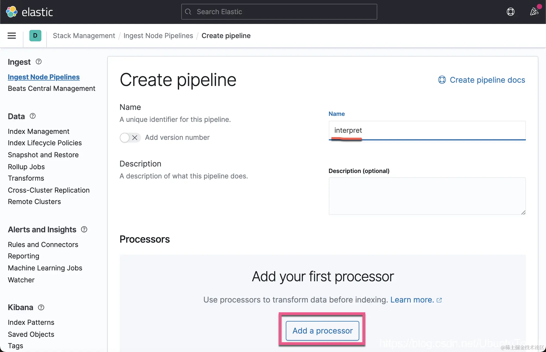
Task: Focus the Search Elastic box
Action: click(279, 12)
